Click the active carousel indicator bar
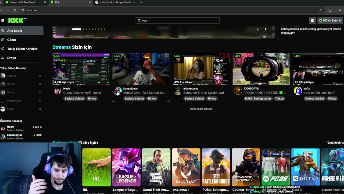Viewport: 344px width, 194px height. (x=76, y=29)
